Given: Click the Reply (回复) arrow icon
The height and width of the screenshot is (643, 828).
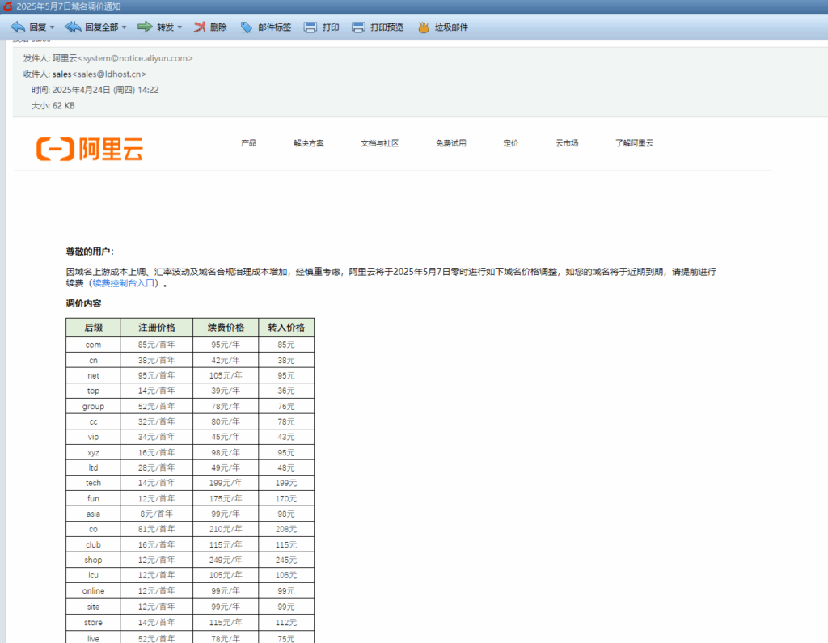Looking at the screenshot, I should [x=18, y=27].
